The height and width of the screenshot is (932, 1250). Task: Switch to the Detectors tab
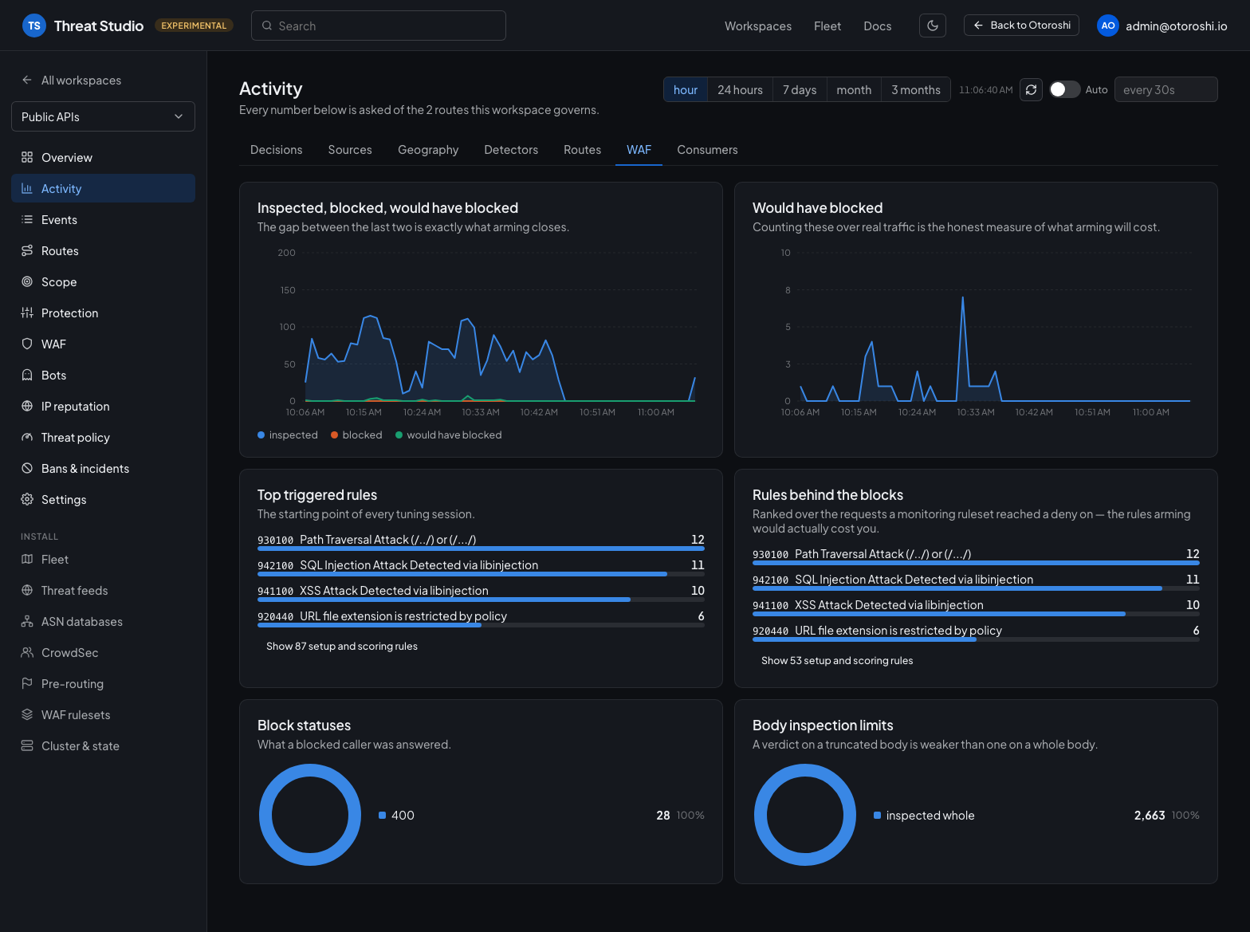(x=511, y=149)
